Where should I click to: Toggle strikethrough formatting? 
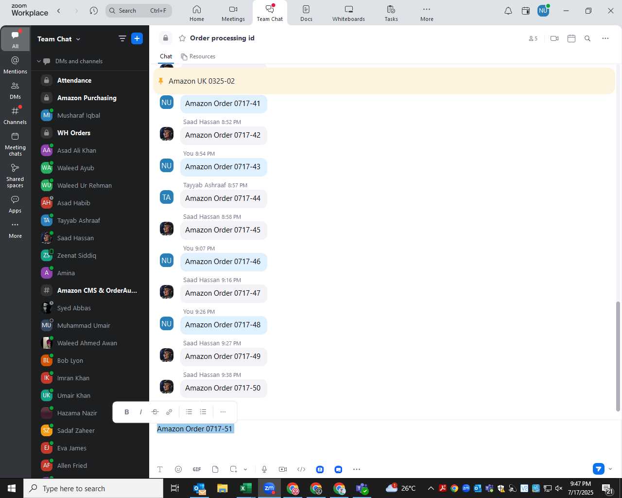155,412
